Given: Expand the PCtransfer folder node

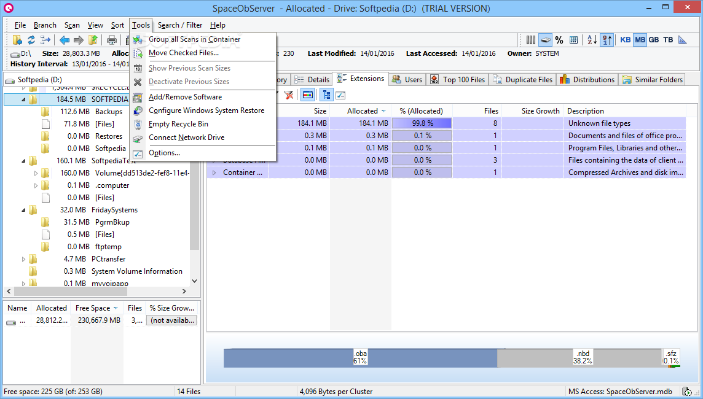Looking at the screenshot, I should pyautogui.click(x=23, y=259).
